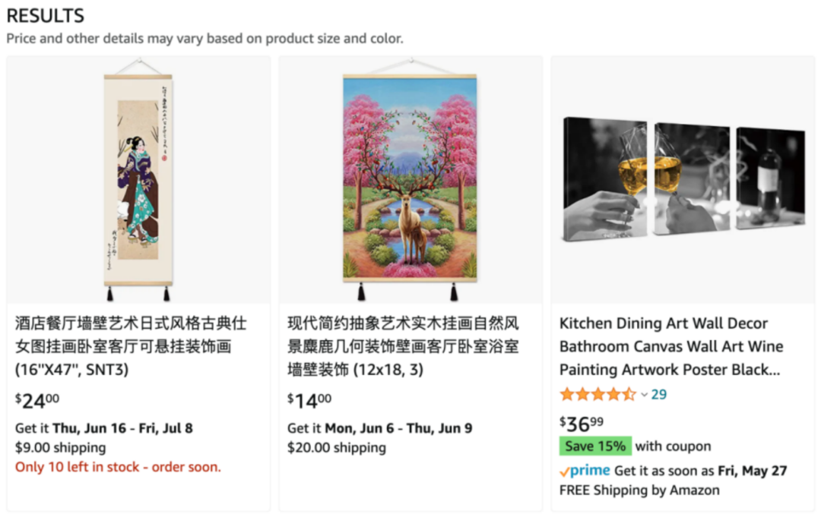Click the $9.00 shipping text
821x514 pixels.
[x=61, y=447]
